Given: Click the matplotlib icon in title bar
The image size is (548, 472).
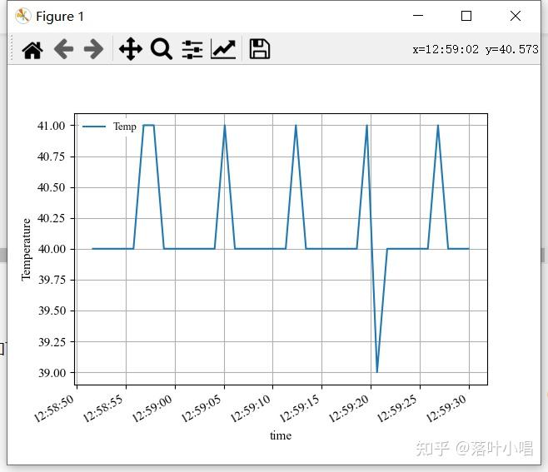Looking at the screenshot, I should tap(22, 16).
